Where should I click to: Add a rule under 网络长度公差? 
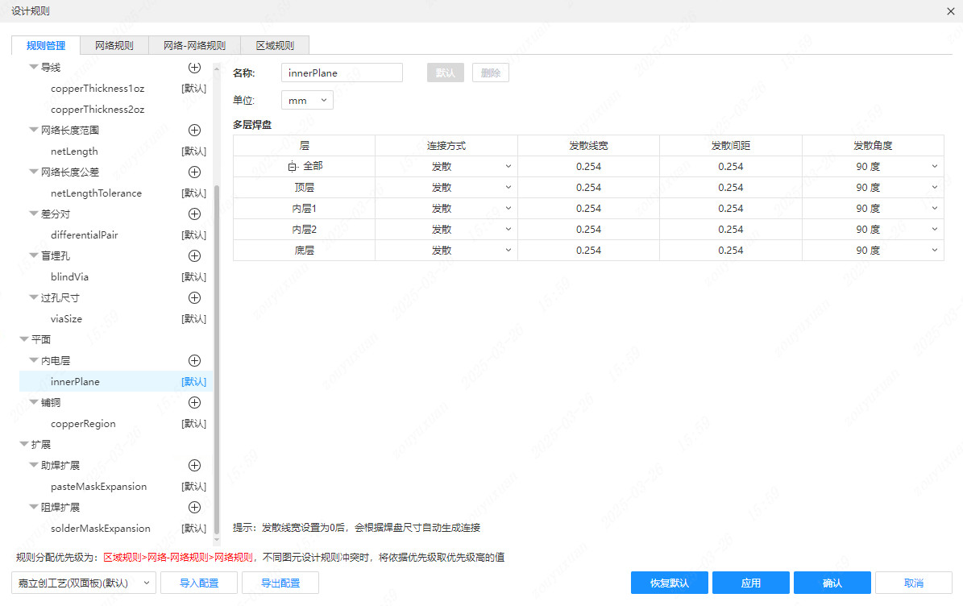pyautogui.click(x=194, y=172)
